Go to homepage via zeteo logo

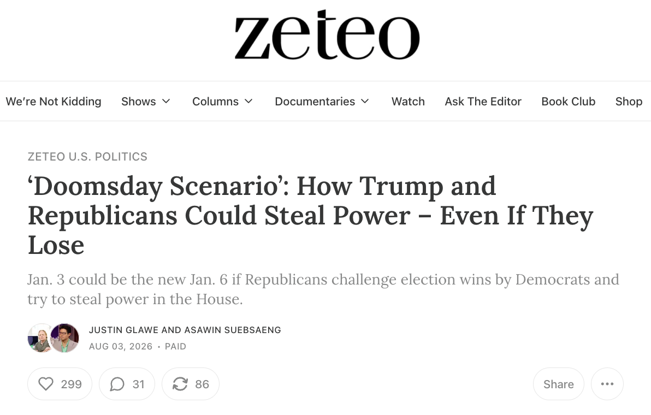point(327,35)
